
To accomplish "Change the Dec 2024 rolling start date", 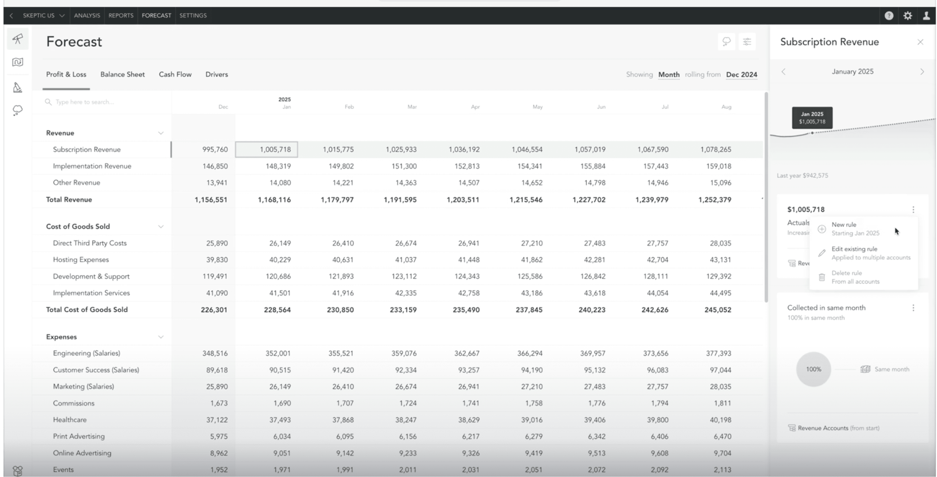I will pos(741,75).
